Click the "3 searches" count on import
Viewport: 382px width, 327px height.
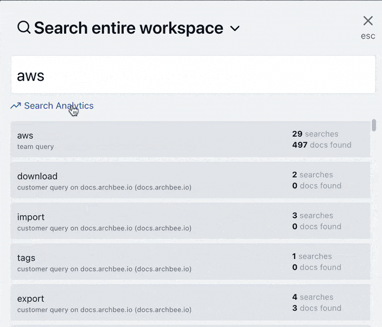313,216
